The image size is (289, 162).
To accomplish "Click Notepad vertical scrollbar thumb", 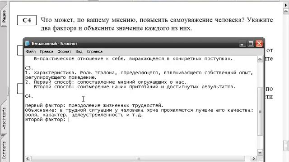I will click(260, 112).
